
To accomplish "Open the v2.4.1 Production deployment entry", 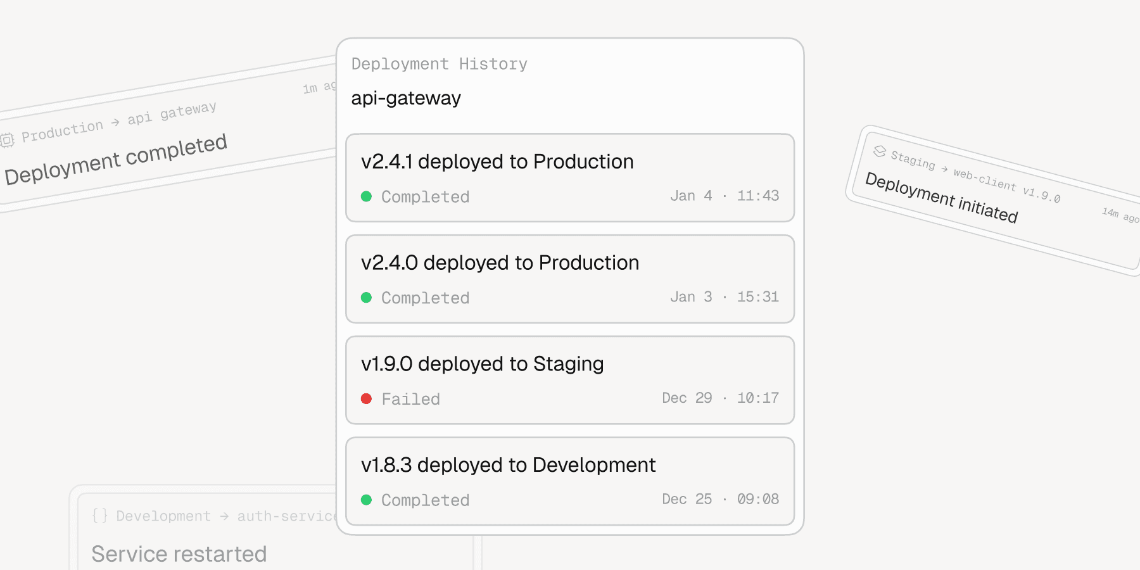I will (569, 177).
